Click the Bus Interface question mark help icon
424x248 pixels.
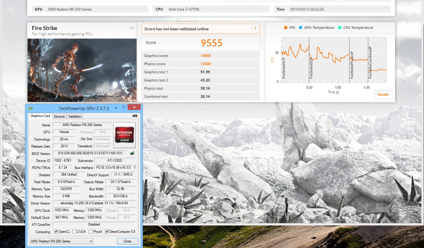click(134, 167)
